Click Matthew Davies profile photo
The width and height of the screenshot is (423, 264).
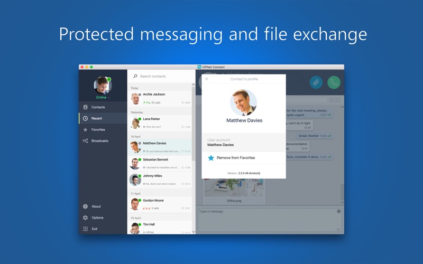(x=244, y=103)
